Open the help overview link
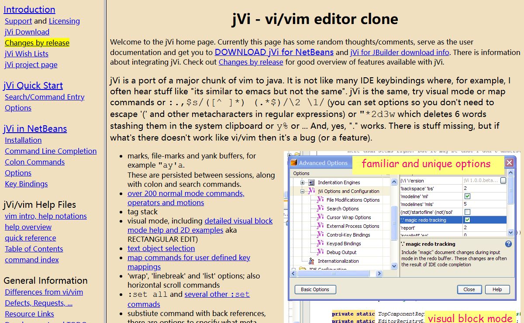524x323 pixels. (x=28, y=227)
